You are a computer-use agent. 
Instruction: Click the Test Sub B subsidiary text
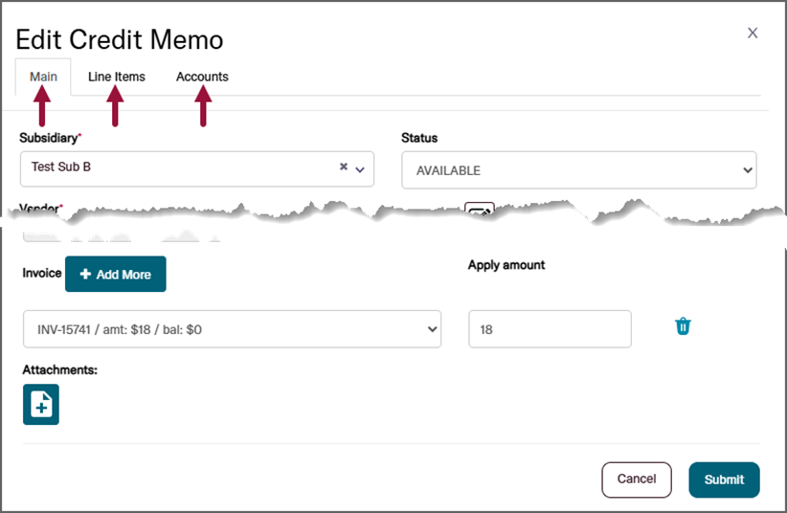point(61,167)
